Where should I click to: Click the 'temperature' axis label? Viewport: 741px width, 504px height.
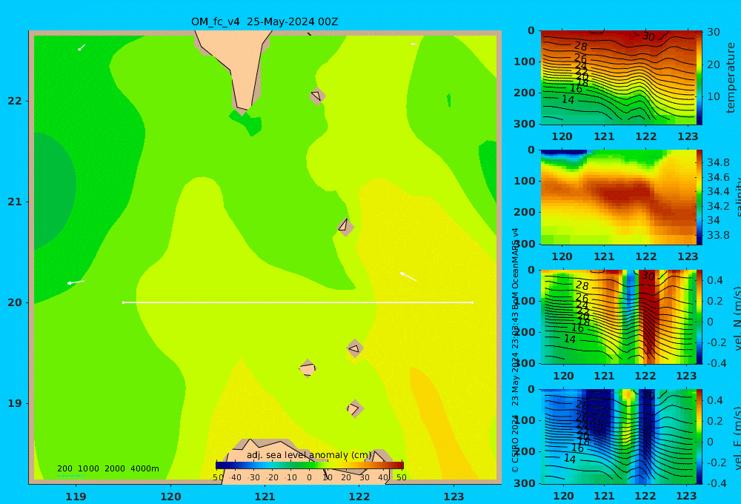click(x=731, y=78)
